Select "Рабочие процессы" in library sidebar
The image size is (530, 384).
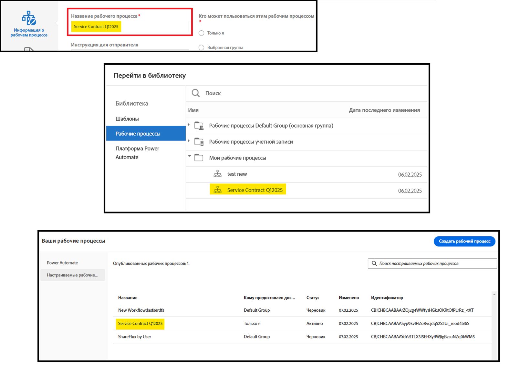pos(146,133)
